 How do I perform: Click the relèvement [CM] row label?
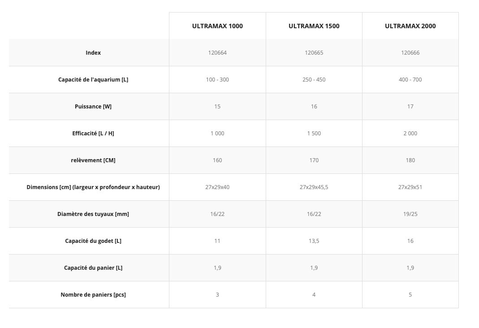93,160
